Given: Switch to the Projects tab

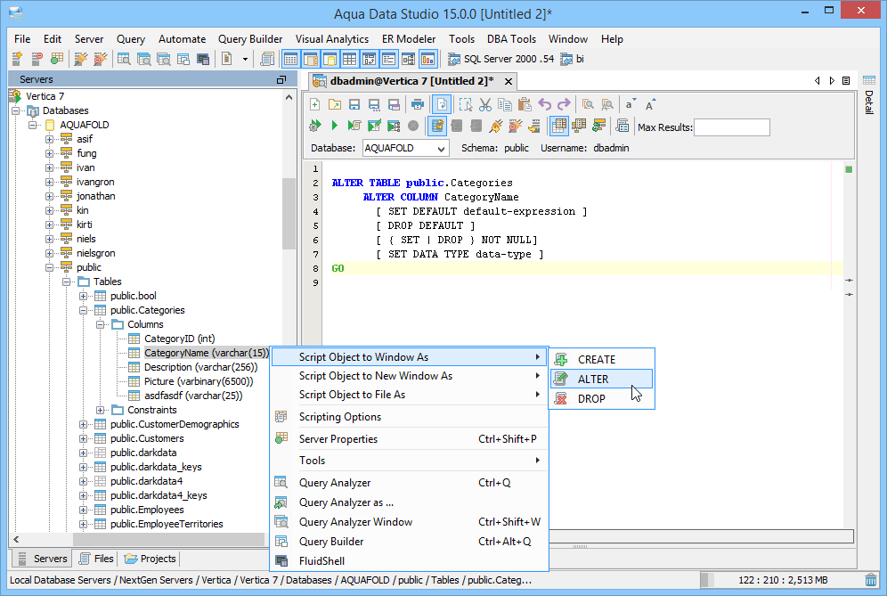Looking at the screenshot, I should (x=150, y=559).
